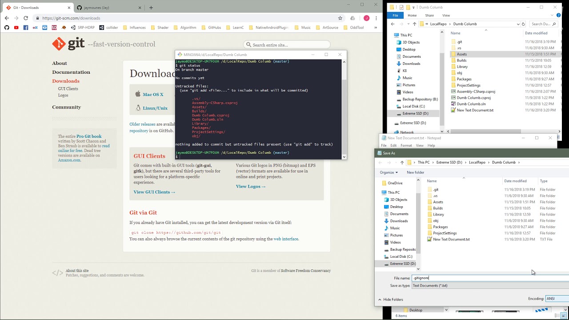Reload the git-scm downloads page
Viewport: 569px width, 320px height.
[x=26, y=18]
